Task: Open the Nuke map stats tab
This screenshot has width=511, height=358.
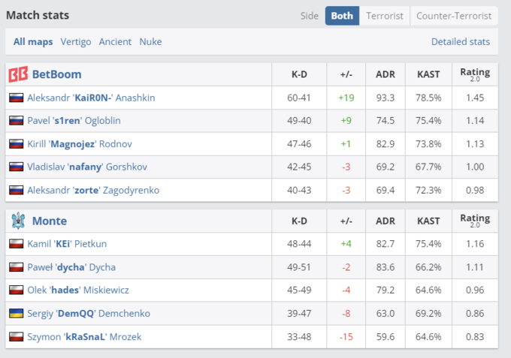Action: tap(150, 42)
